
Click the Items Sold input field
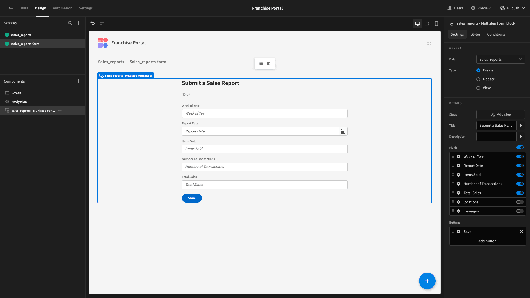(264, 149)
